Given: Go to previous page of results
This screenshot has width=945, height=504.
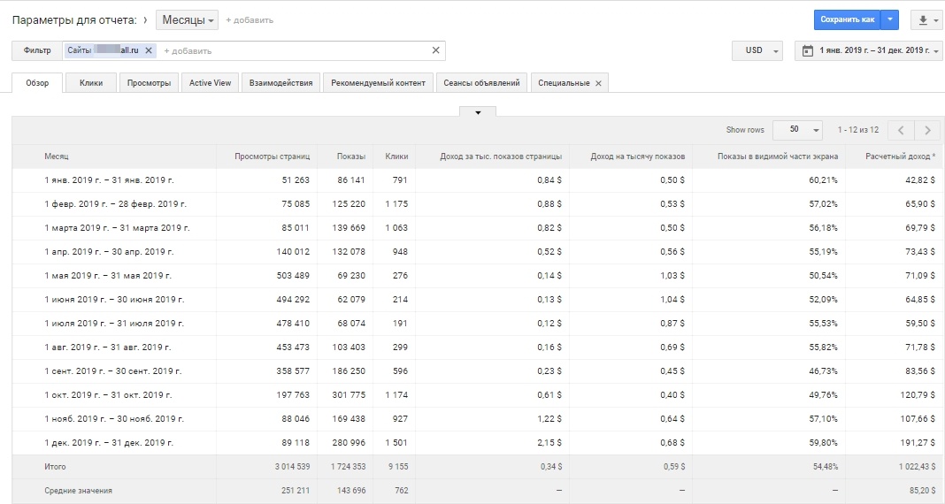Looking at the screenshot, I should pyautogui.click(x=901, y=130).
